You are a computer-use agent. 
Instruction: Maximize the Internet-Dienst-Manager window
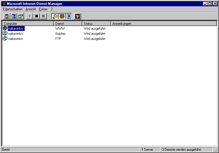click(x=210, y=4)
